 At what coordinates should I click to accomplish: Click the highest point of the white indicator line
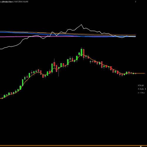tap(81, 25)
